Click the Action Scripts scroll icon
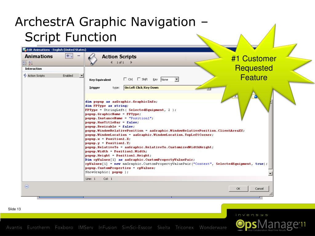The image size is (315, 236). coord(93,59)
